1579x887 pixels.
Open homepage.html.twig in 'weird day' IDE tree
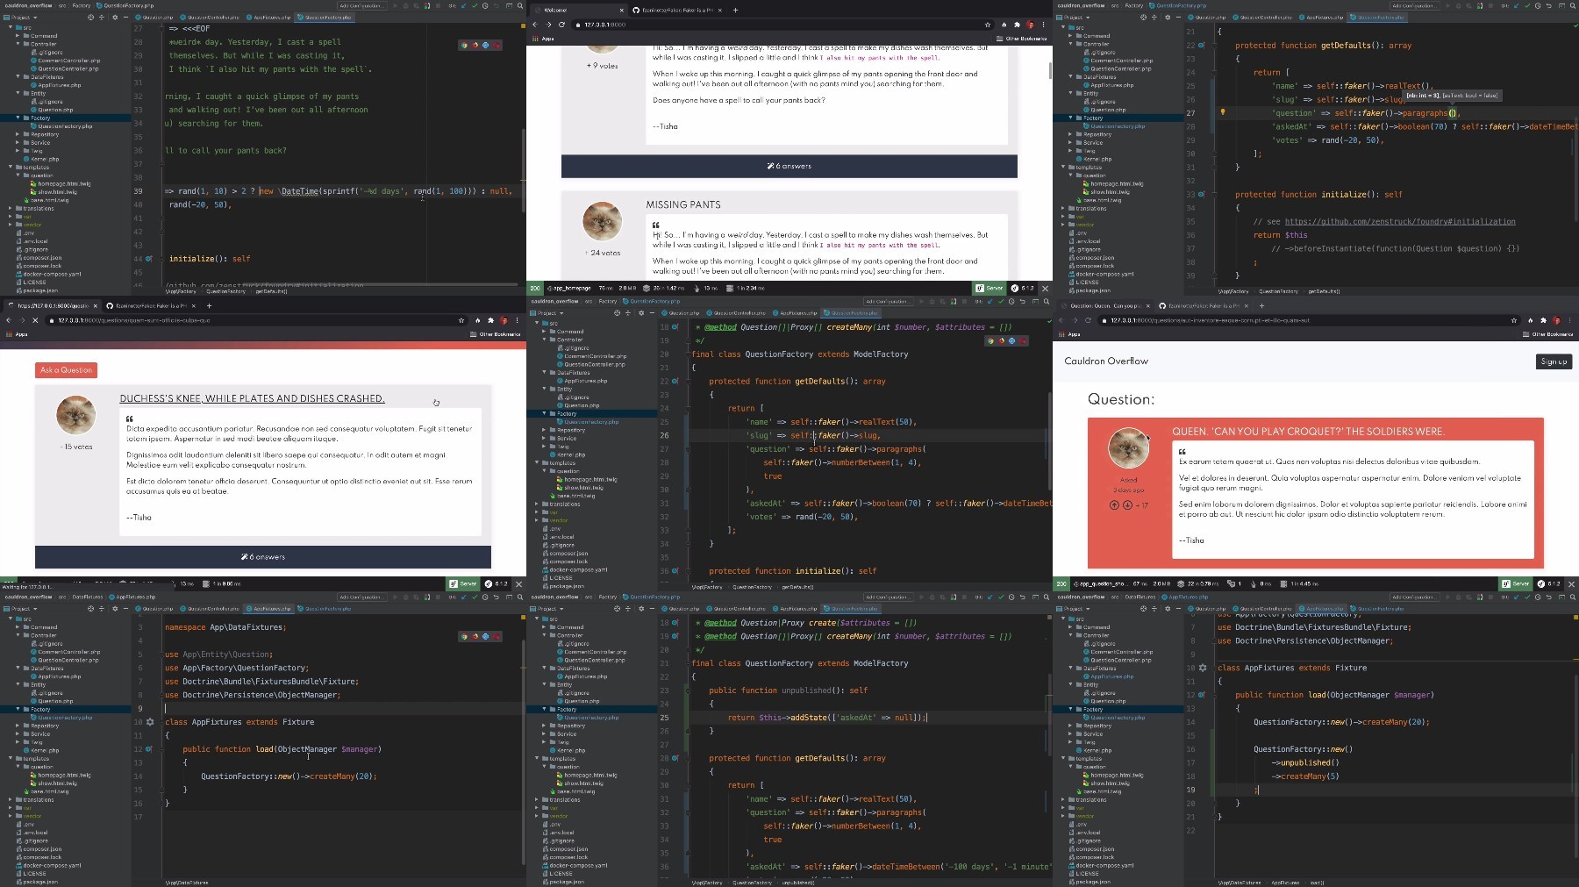click(62, 183)
